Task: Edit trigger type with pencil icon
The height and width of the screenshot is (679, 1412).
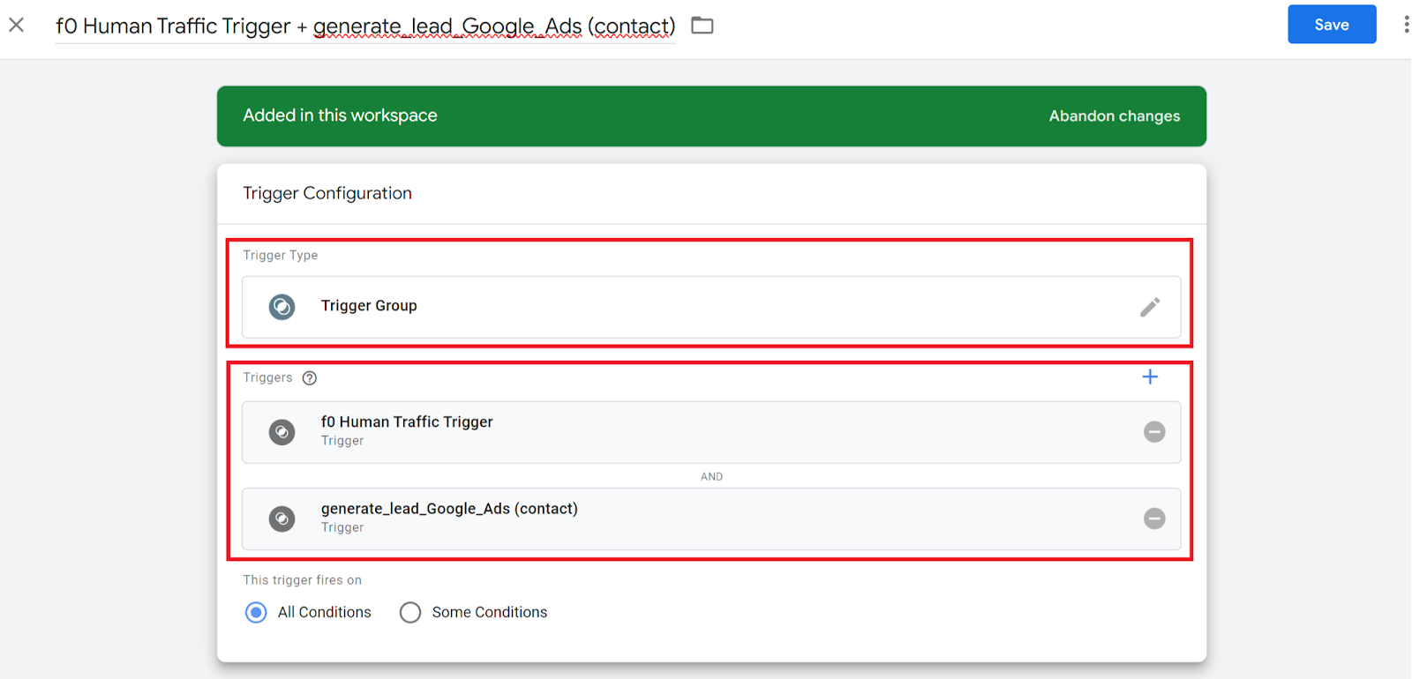Action: click(x=1149, y=307)
